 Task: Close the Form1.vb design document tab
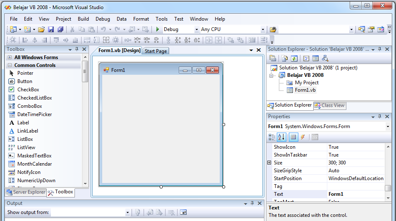pyautogui.click(x=259, y=50)
